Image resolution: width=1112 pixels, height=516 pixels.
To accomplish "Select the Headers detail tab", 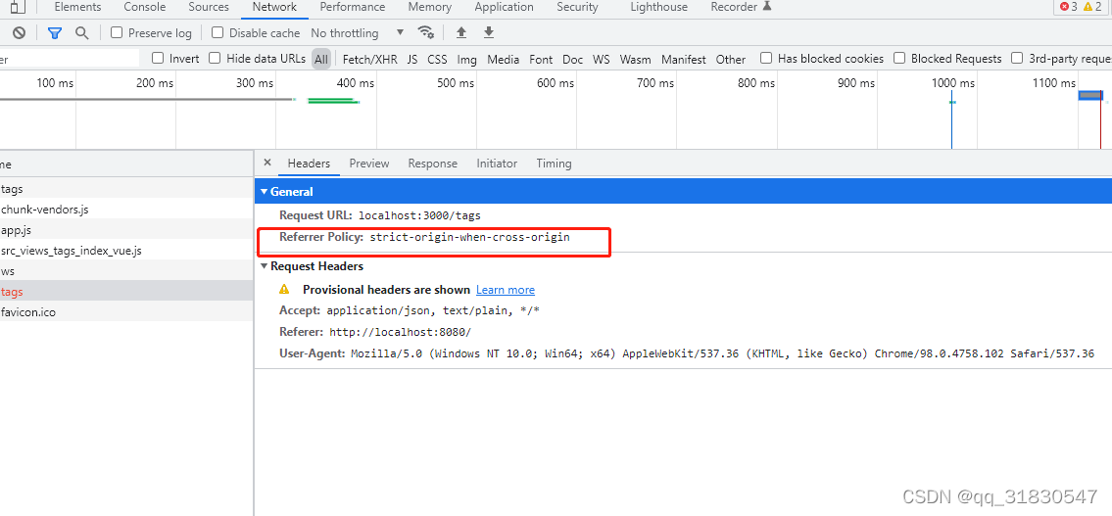I will click(x=309, y=163).
